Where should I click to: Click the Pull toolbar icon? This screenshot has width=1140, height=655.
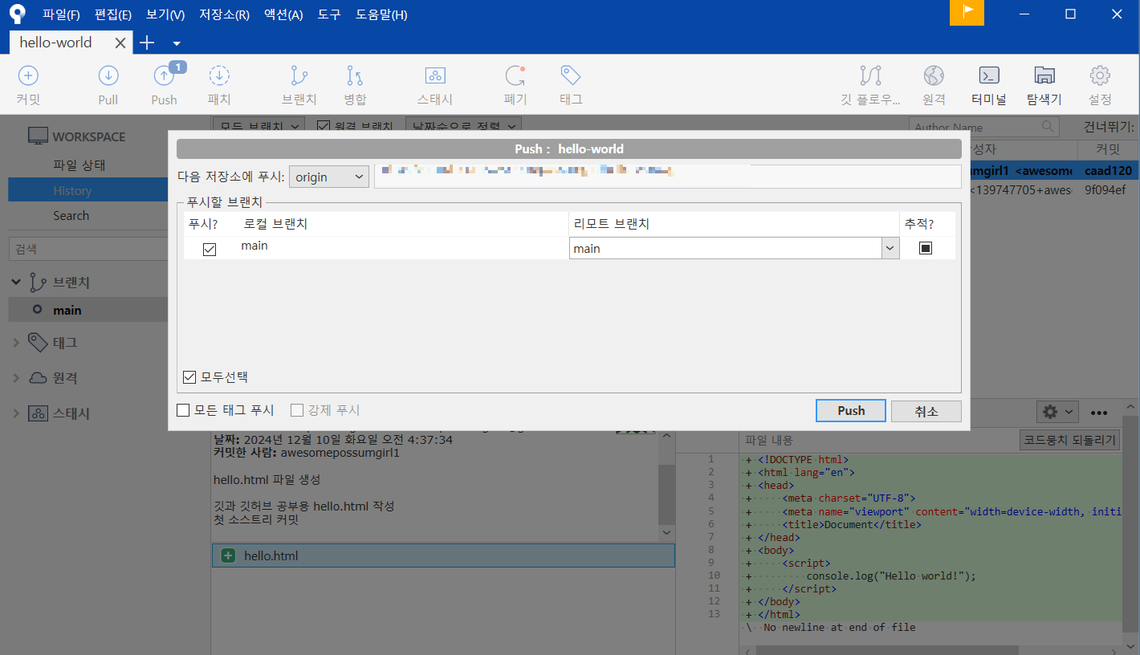[x=108, y=76]
